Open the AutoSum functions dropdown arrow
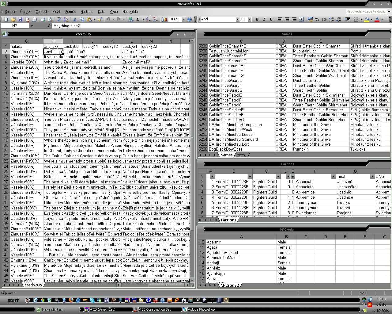Viewport: 392px width, 314px height. [x=142, y=19]
